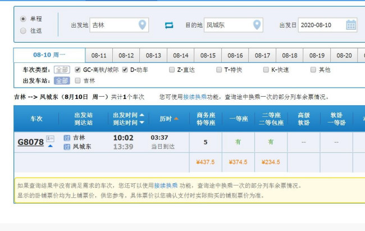Select 单程 one-way radio button
365x231 pixels.
tap(23, 19)
